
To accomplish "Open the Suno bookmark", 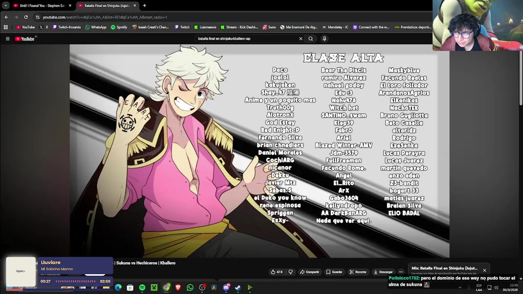I will coord(269,27).
